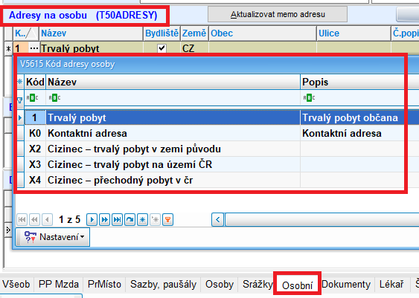The image size is (419, 298).
Task: Click the blue asterisk bookmark navigator icon
Action: click(x=142, y=219)
